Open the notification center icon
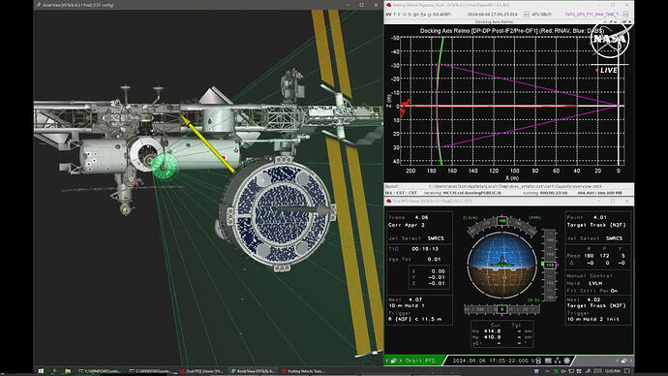 [x=626, y=371]
